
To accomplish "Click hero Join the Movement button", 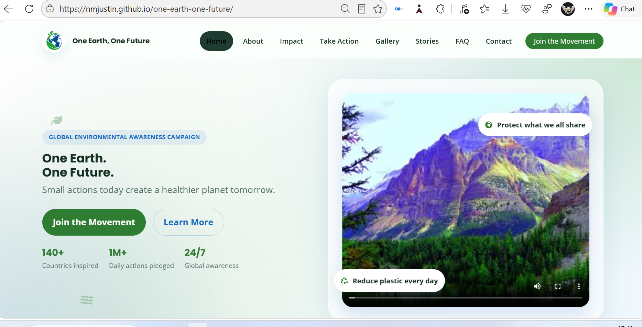I will (94, 222).
